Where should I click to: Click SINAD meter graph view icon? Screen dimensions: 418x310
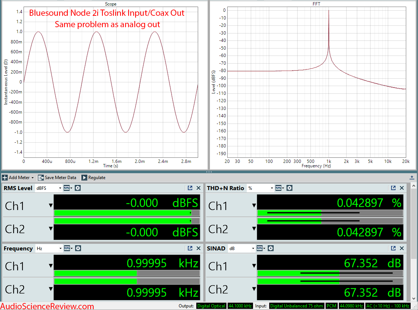[x=261, y=249]
